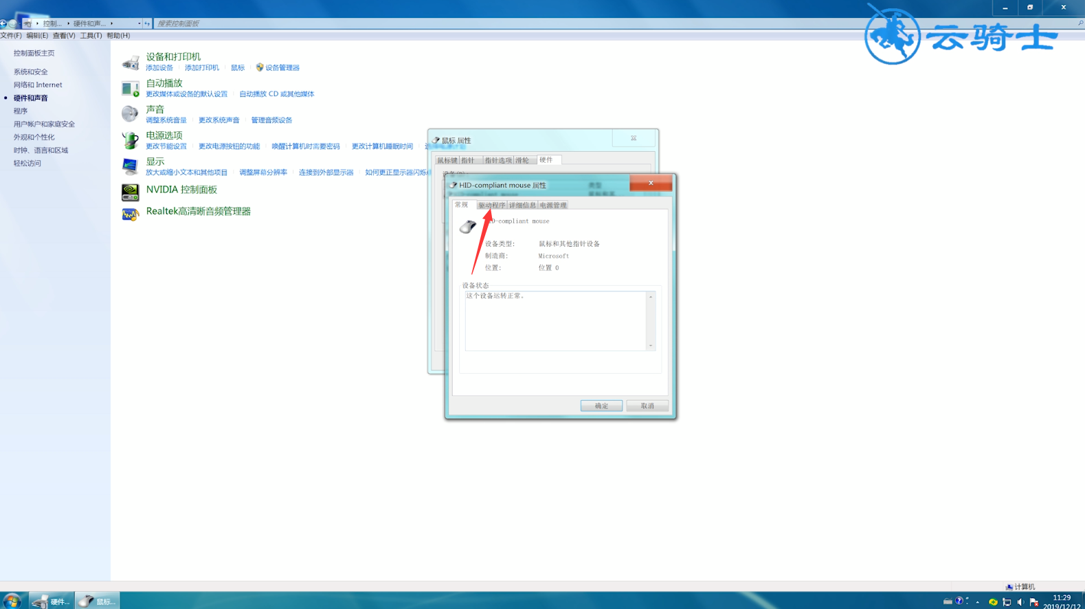Click the 自动播放 icon
This screenshot has width=1085, height=609.
[130, 88]
